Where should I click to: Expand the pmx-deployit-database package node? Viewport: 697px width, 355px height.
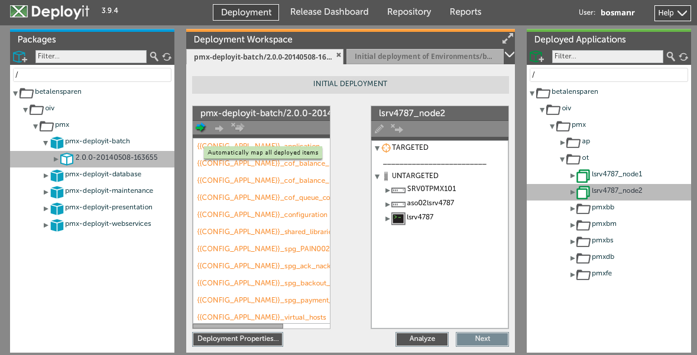pyautogui.click(x=47, y=175)
